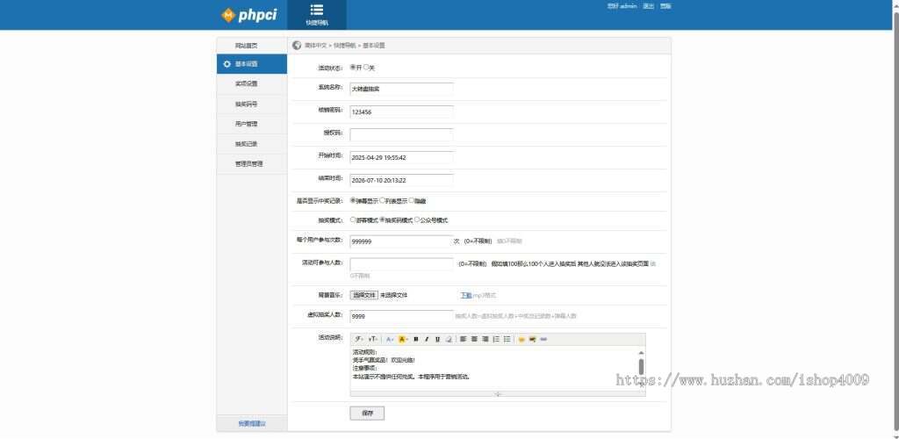Click the empty 授权码 field

tap(401, 134)
